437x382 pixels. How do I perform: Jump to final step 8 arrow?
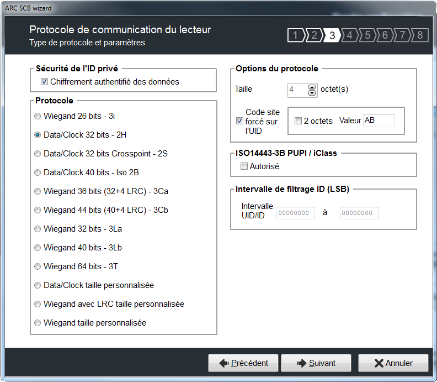420,36
